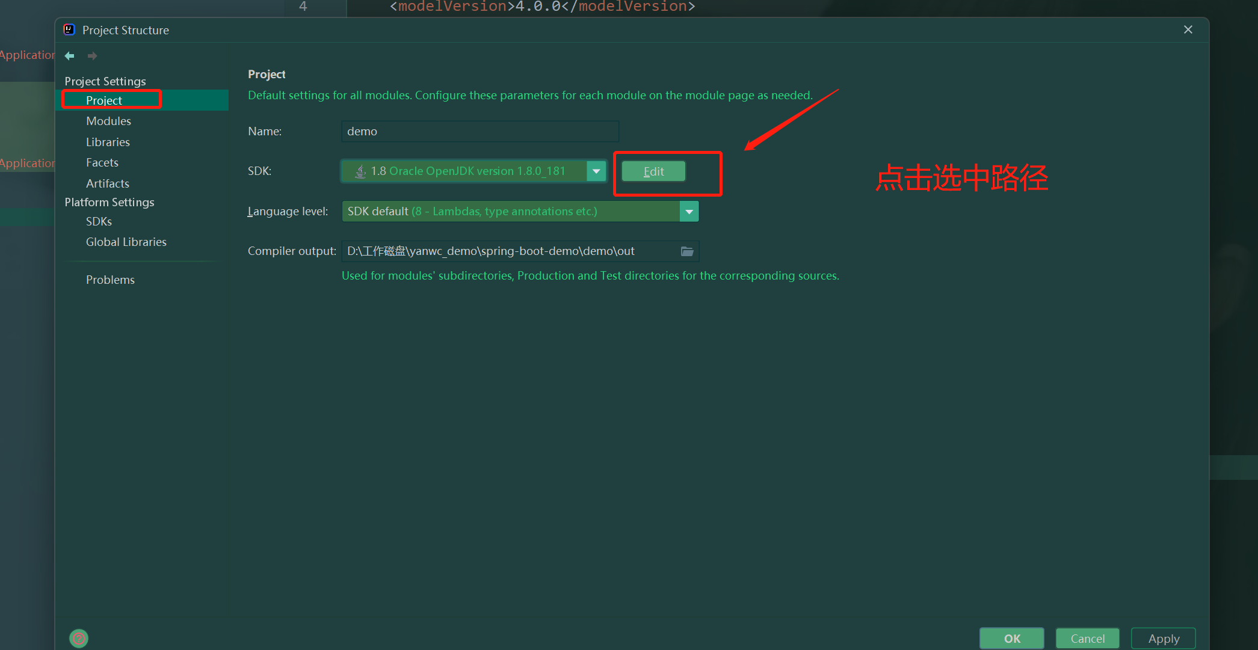The width and height of the screenshot is (1258, 650).
Task: Click the back navigation arrow
Action: [x=70, y=56]
